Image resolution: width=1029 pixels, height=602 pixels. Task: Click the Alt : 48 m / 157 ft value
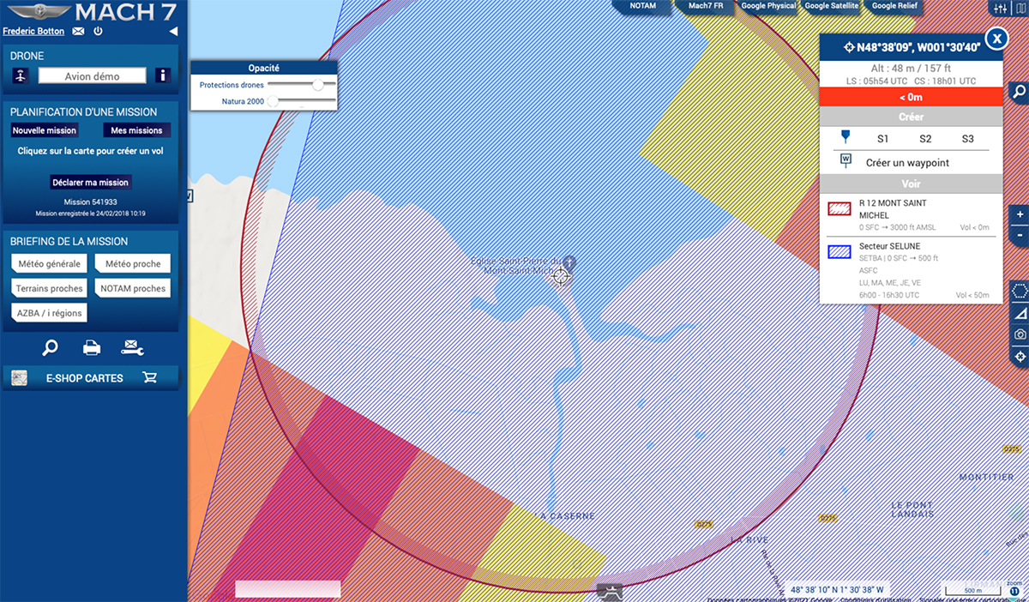[x=911, y=69]
